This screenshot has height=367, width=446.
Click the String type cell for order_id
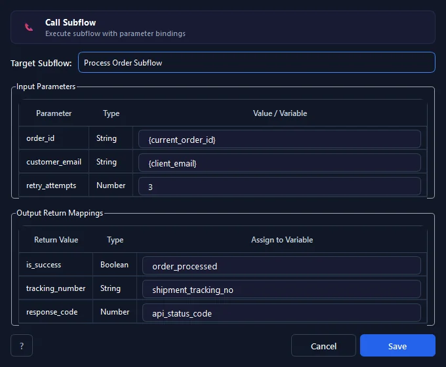(x=111, y=138)
